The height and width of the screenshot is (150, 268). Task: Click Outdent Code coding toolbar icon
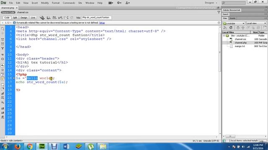click(x=3, y=112)
